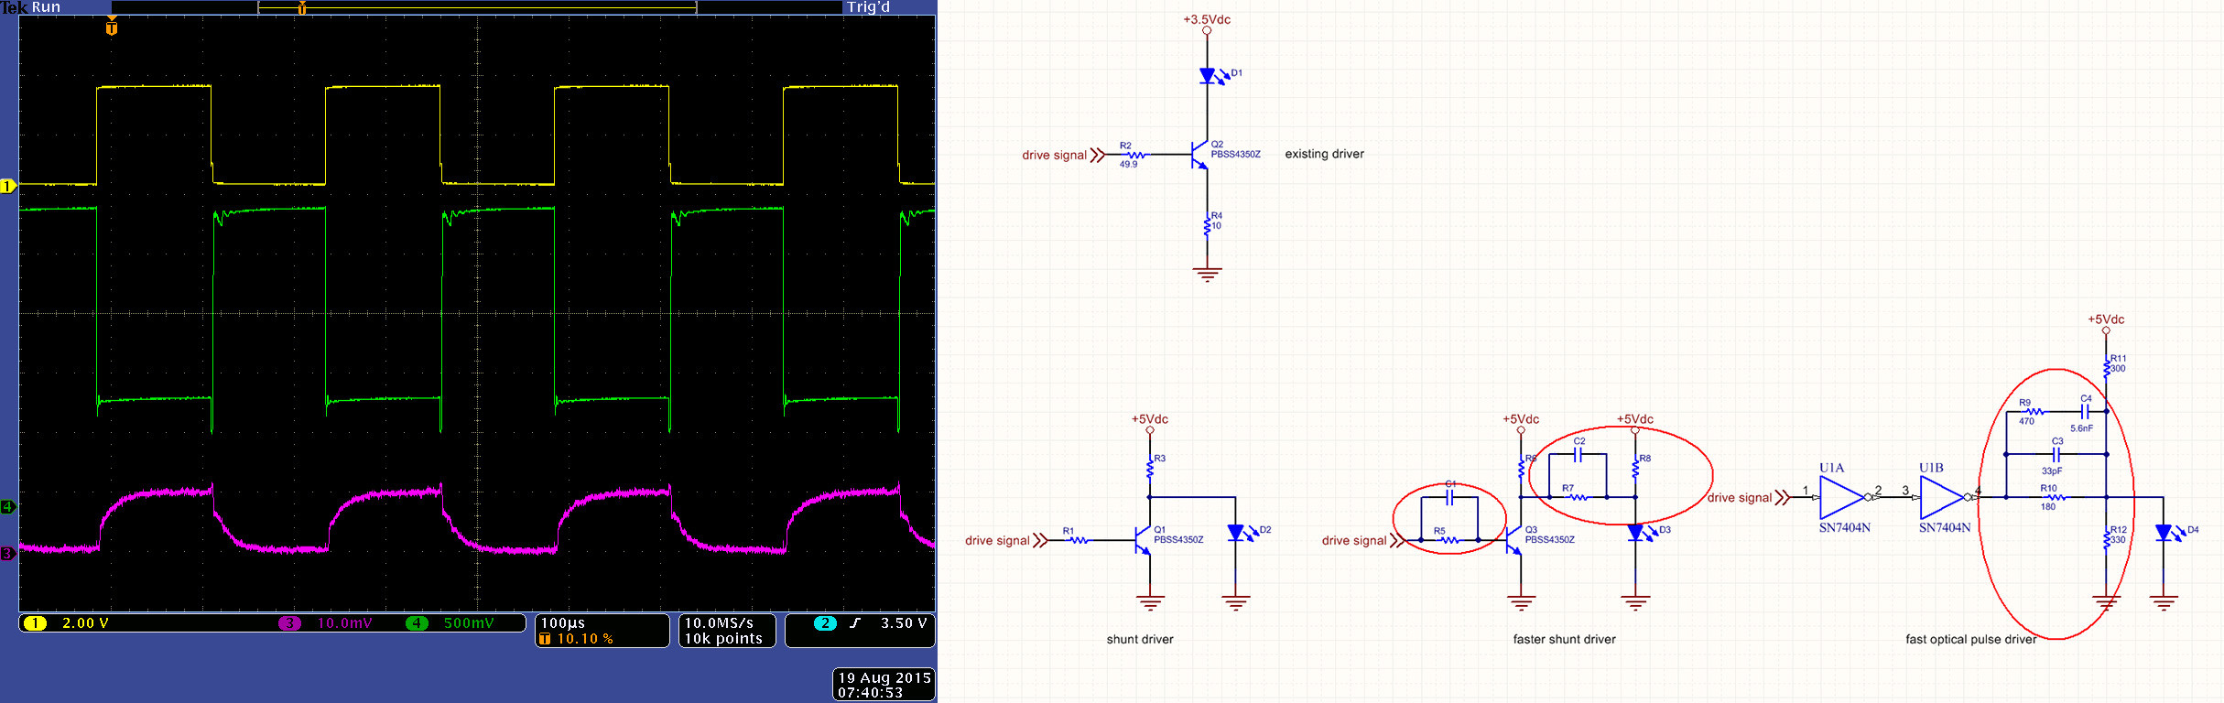Click the 10.0mV channel scale readout
2224x703 pixels.
pyautogui.click(x=345, y=623)
